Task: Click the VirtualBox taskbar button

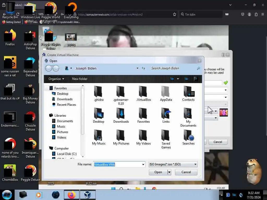Action: [88, 195]
